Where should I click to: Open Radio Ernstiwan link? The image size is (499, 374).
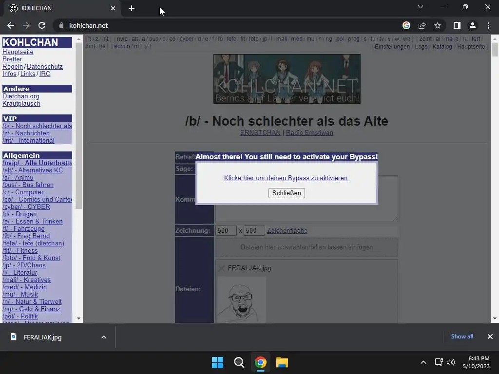click(309, 132)
